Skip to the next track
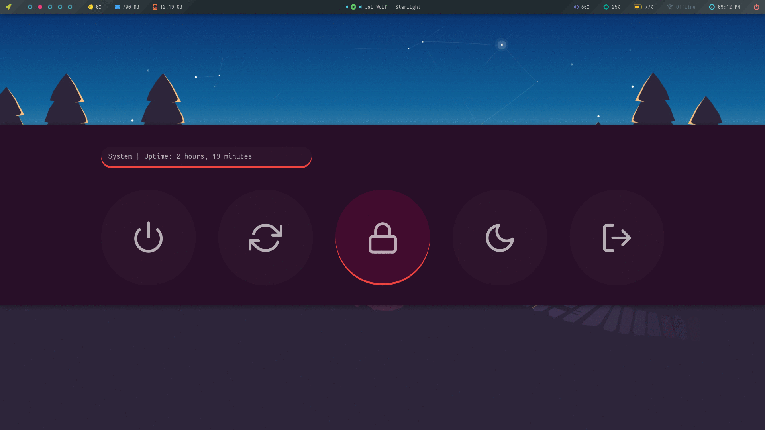765x430 pixels. pos(360,7)
